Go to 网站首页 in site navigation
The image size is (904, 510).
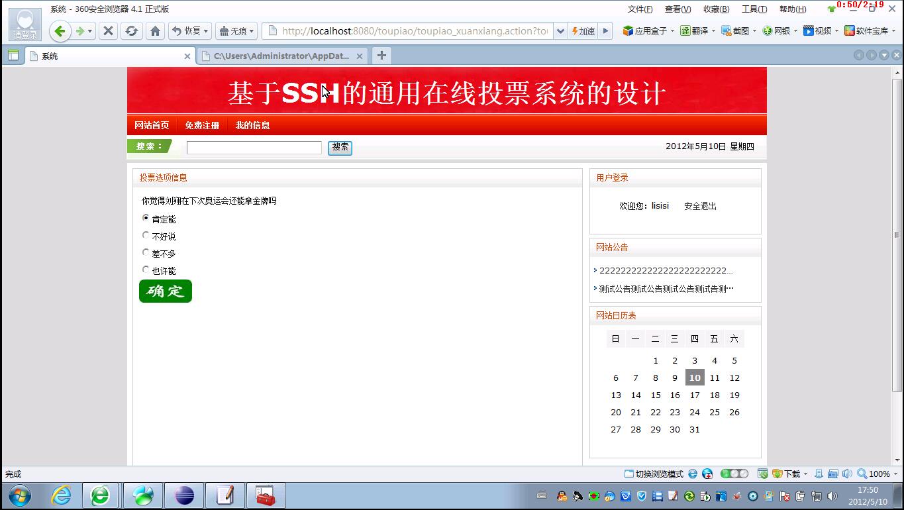(x=152, y=125)
